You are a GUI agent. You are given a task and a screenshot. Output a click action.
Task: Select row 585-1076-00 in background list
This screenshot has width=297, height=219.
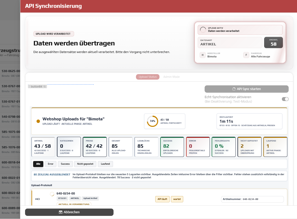click(x=10, y=150)
